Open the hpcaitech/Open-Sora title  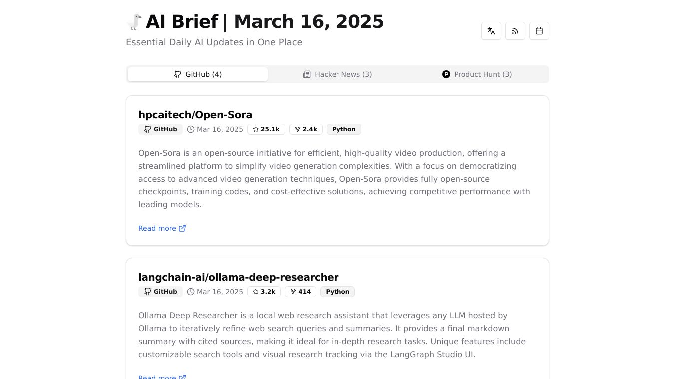click(x=195, y=115)
